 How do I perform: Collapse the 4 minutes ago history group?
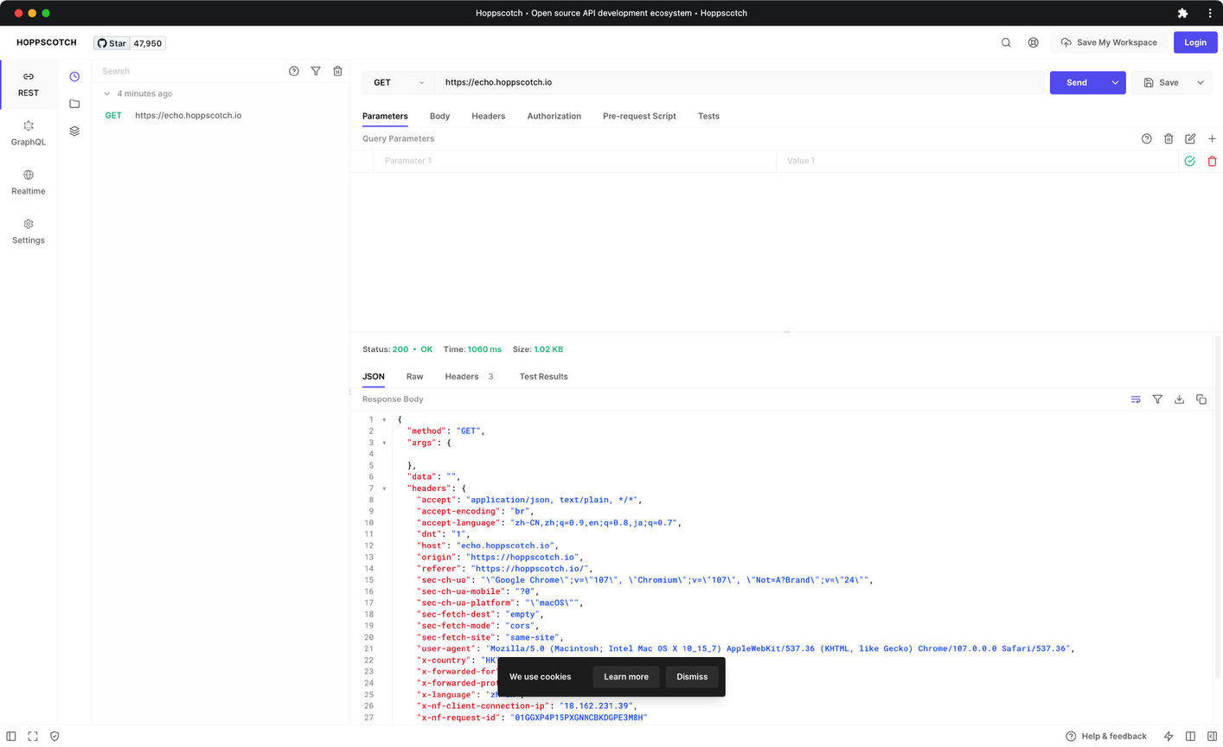(x=107, y=93)
